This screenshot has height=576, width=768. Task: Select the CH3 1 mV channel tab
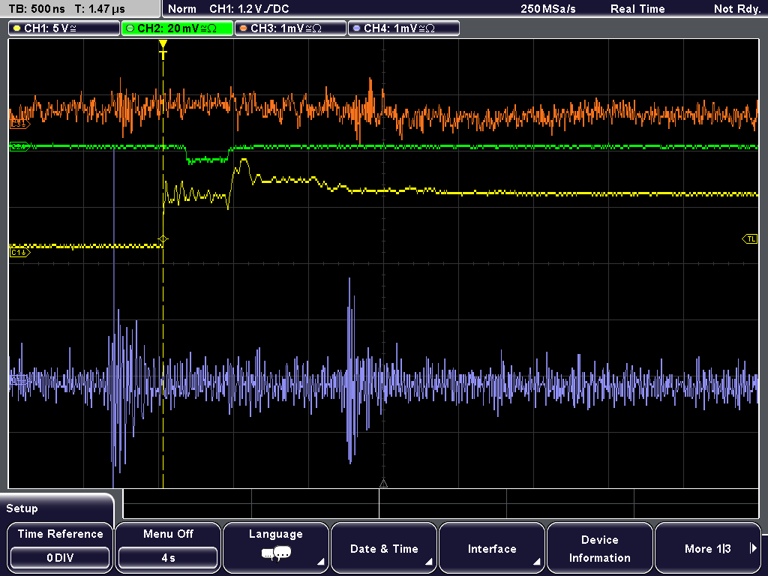coord(290,28)
